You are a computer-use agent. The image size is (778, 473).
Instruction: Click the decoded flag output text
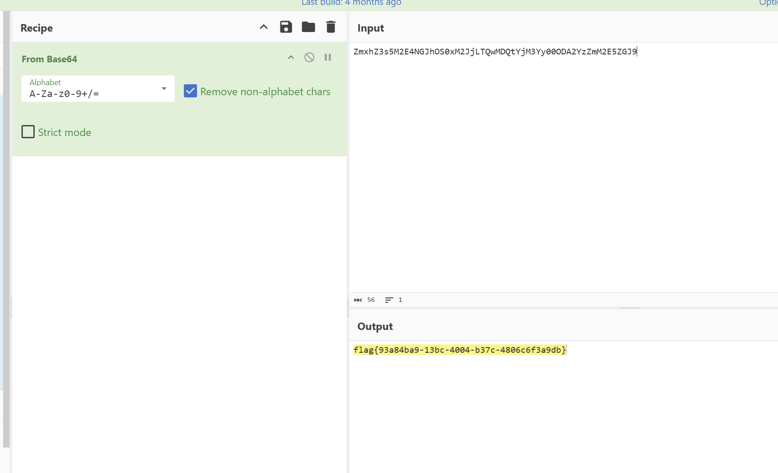click(x=460, y=350)
